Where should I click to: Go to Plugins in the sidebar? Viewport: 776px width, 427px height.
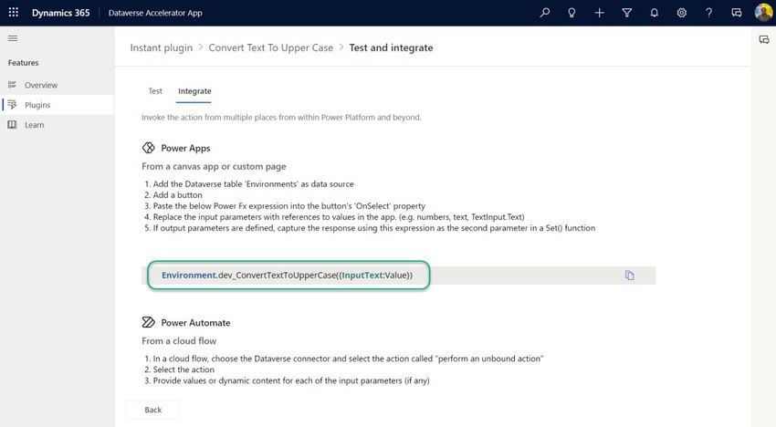37,105
